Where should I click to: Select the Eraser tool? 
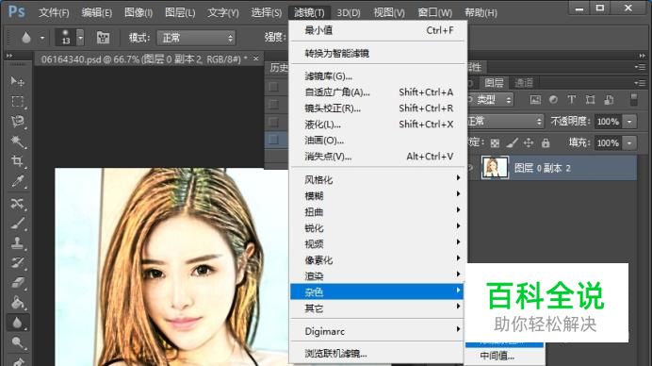point(17,283)
